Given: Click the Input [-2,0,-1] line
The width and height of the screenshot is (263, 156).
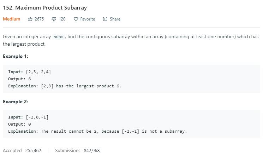Looking at the screenshot, I should point(28,117).
